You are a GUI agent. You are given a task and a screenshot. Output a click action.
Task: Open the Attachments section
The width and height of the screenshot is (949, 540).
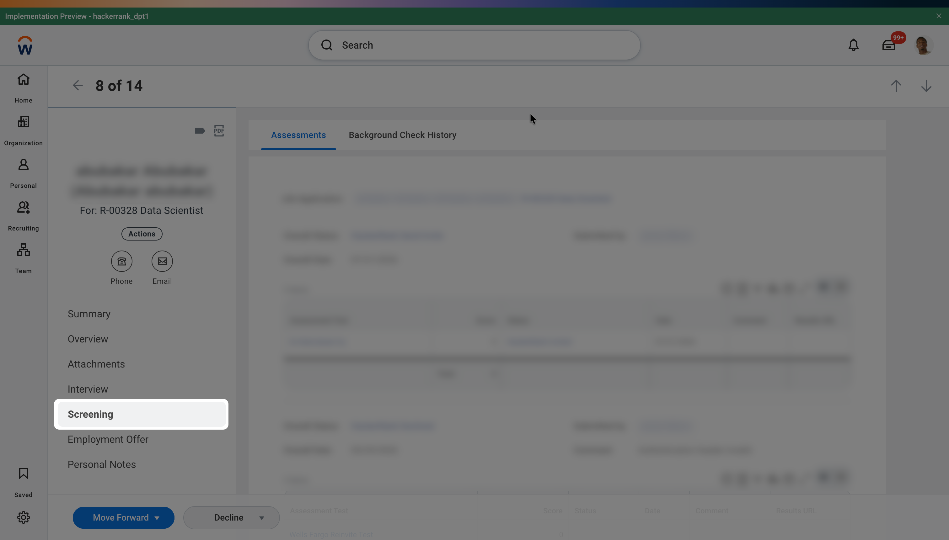pos(96,364)
